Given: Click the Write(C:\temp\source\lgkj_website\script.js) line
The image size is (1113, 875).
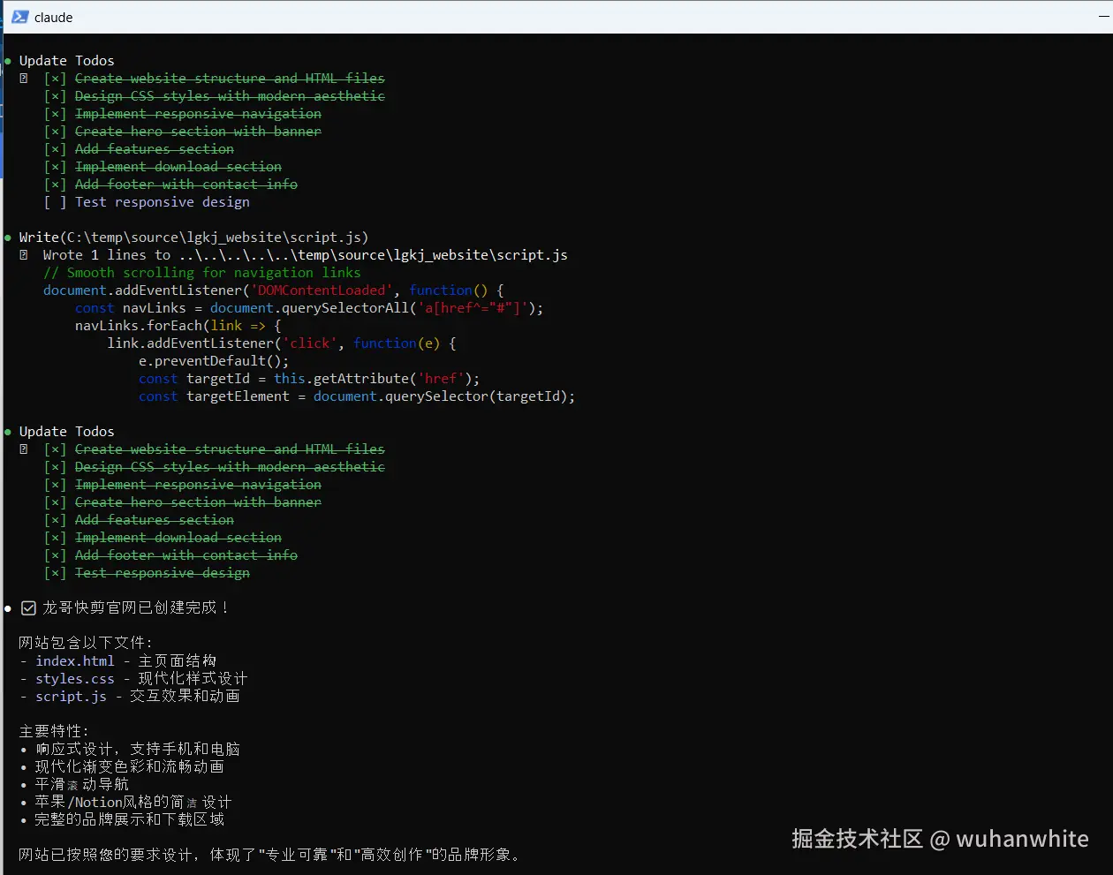Looking at the screenshot, I should coord(193,238).
